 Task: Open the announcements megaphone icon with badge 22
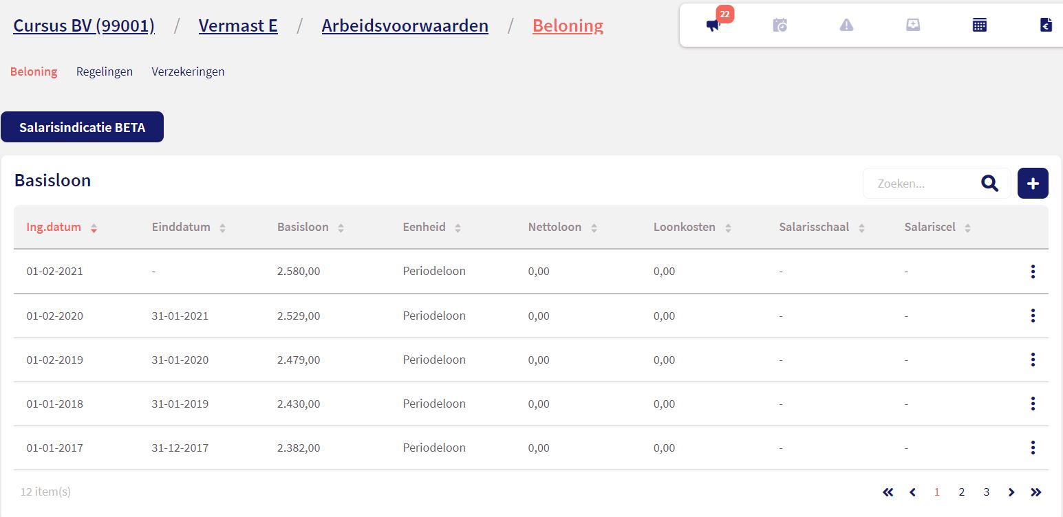[x=713, y=25]
